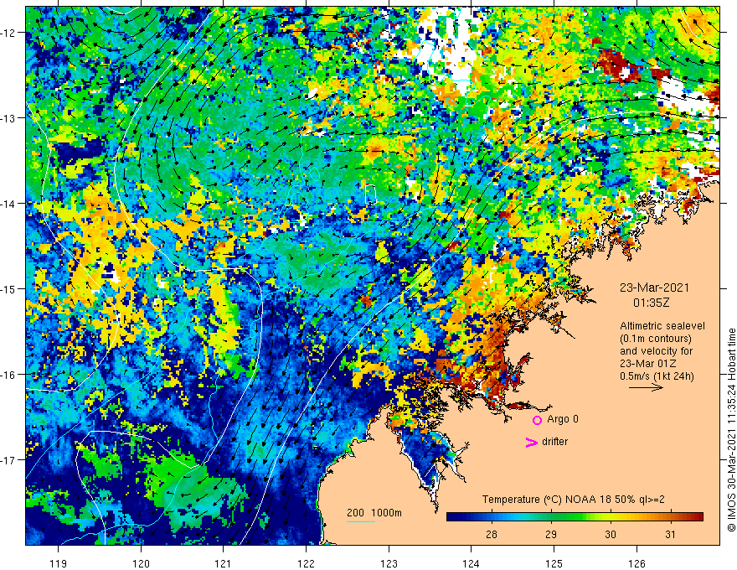Click the 31 value on the temperature scale

point(670,534)
